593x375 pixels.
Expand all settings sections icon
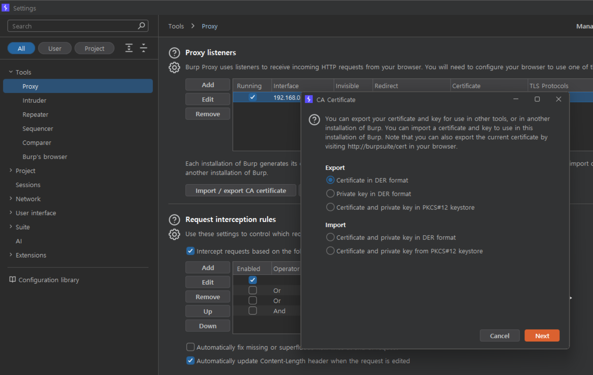[x=129, y=48]
